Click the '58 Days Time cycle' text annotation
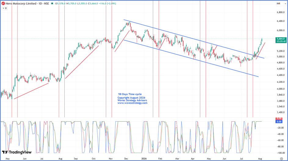The width and height of the screenshot is (288, 161). (x=130, y=94)
